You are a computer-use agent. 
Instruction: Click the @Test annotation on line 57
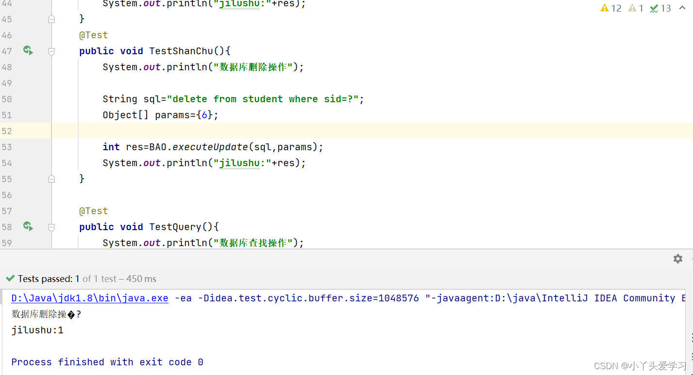94,211
